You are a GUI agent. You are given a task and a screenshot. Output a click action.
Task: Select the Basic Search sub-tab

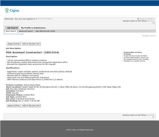tap(11, 31)
